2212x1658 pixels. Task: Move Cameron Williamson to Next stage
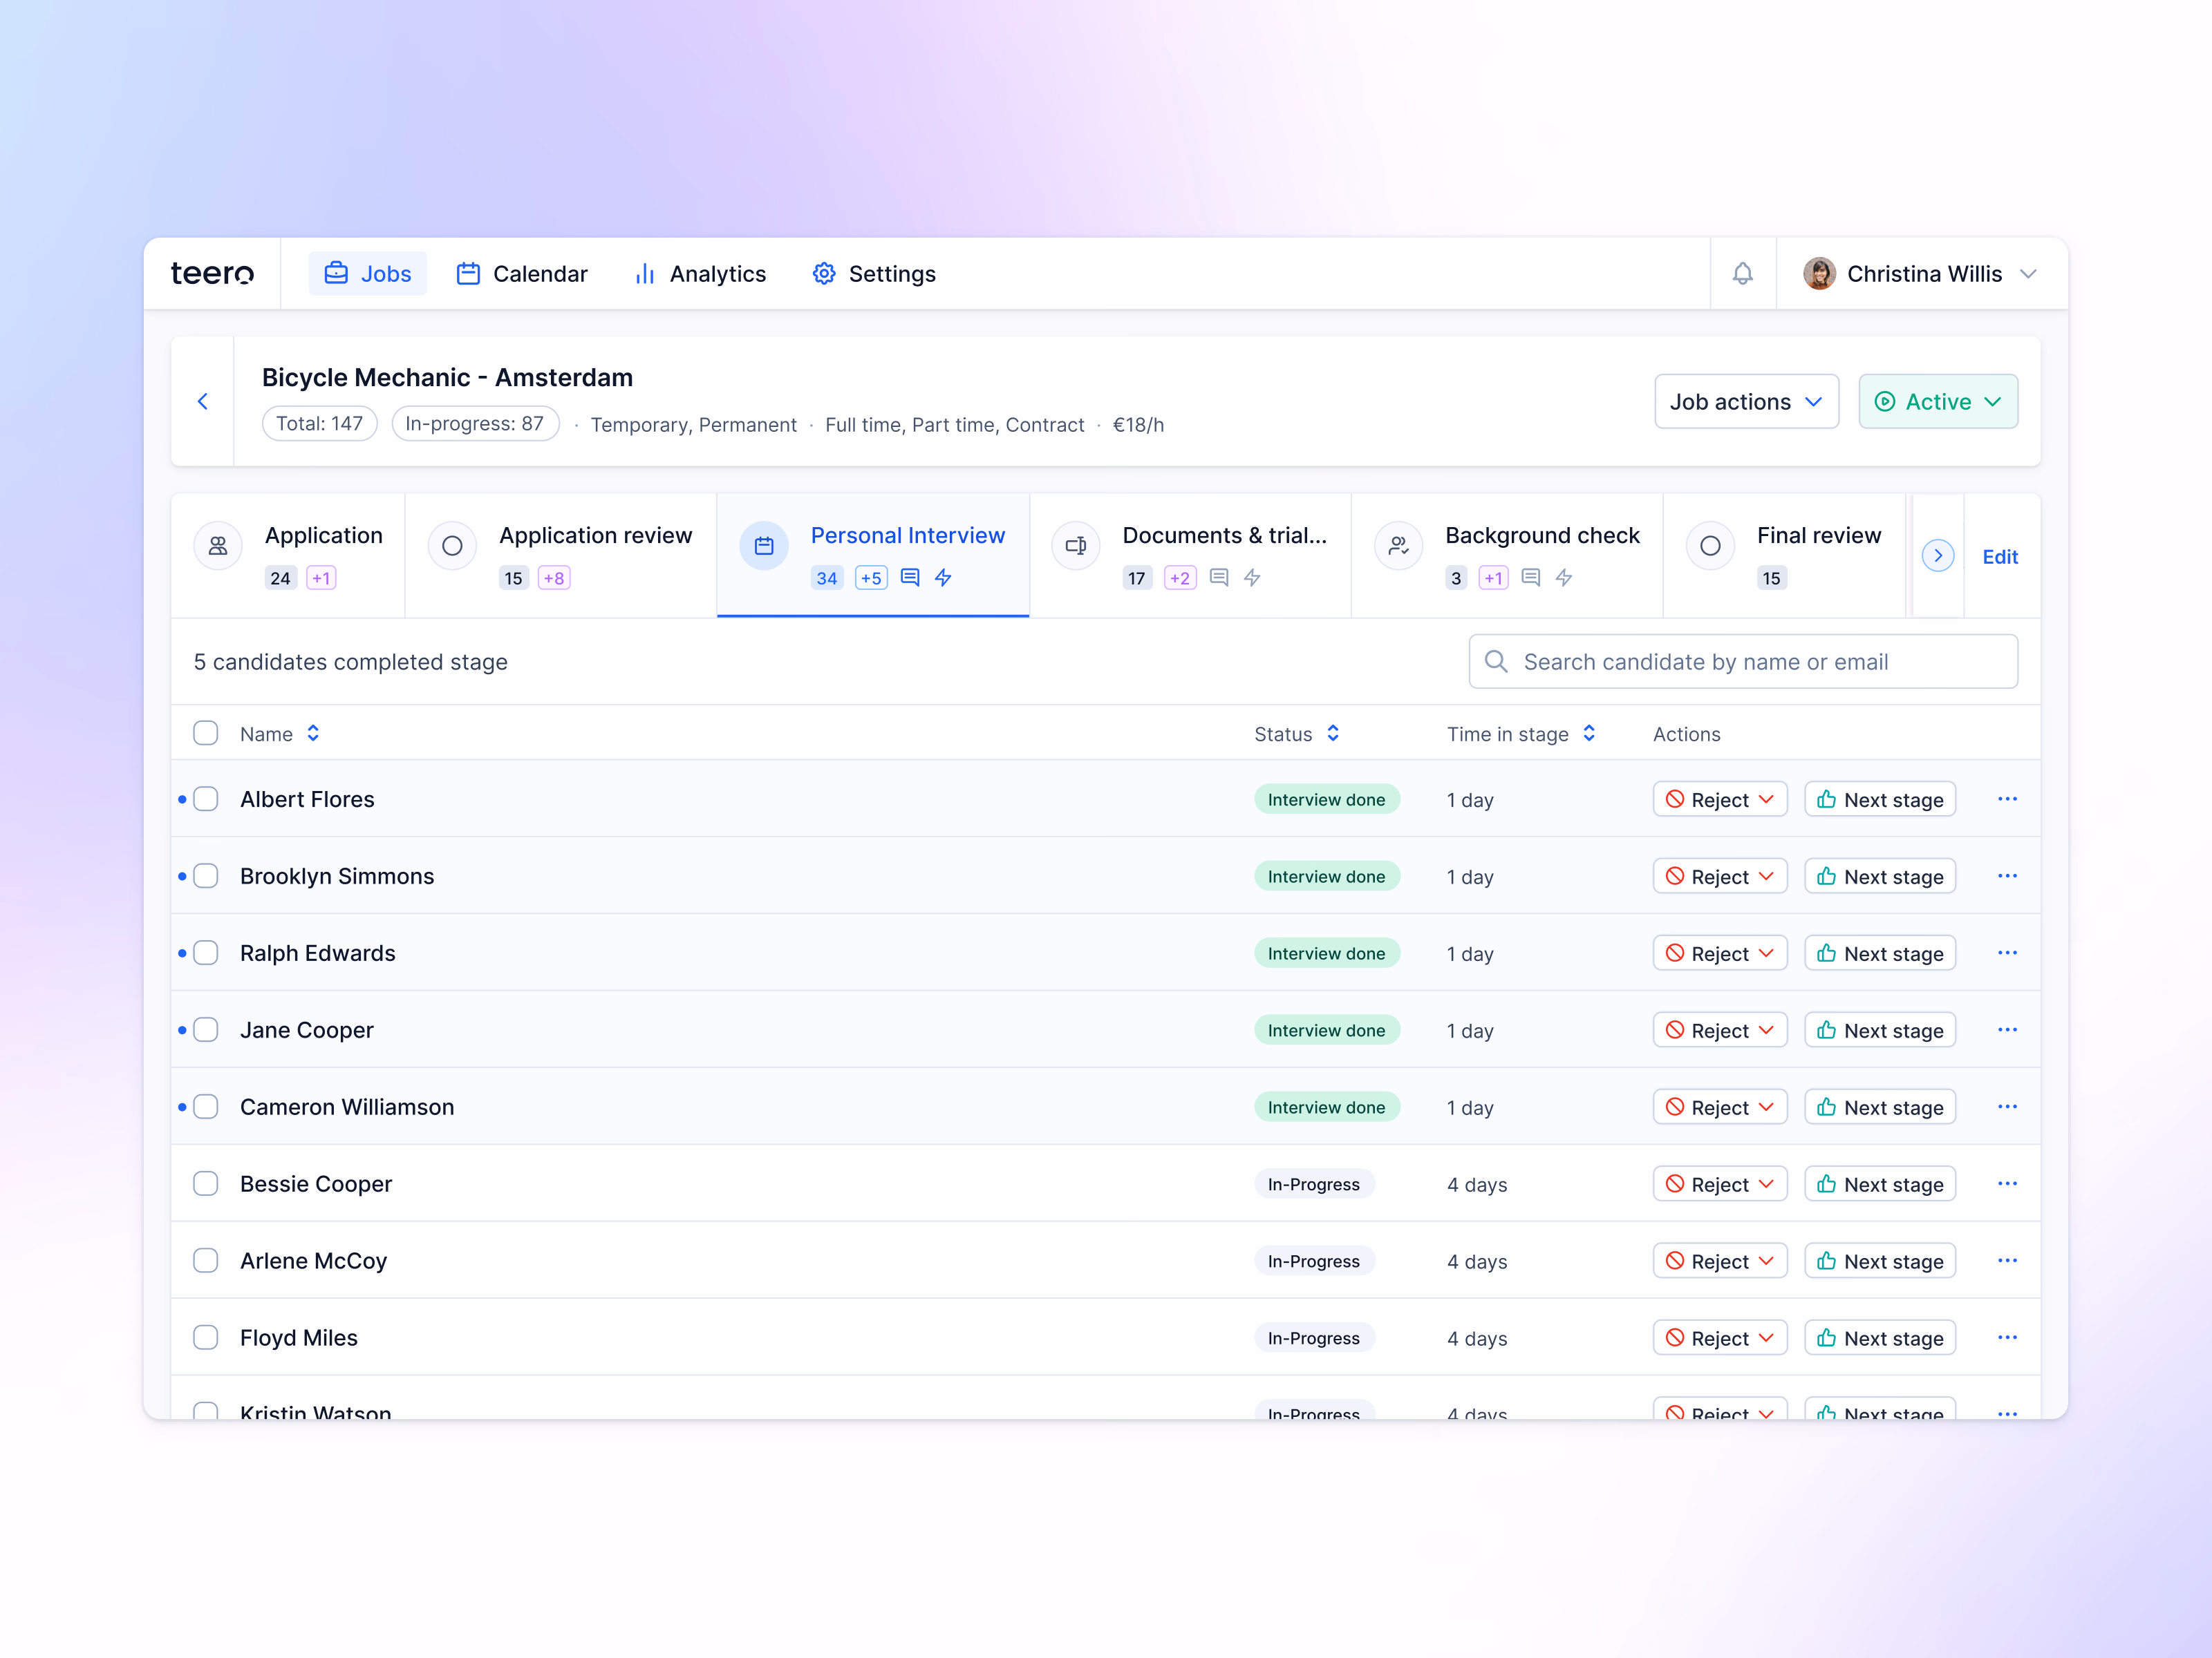tap(1879, 1107)
